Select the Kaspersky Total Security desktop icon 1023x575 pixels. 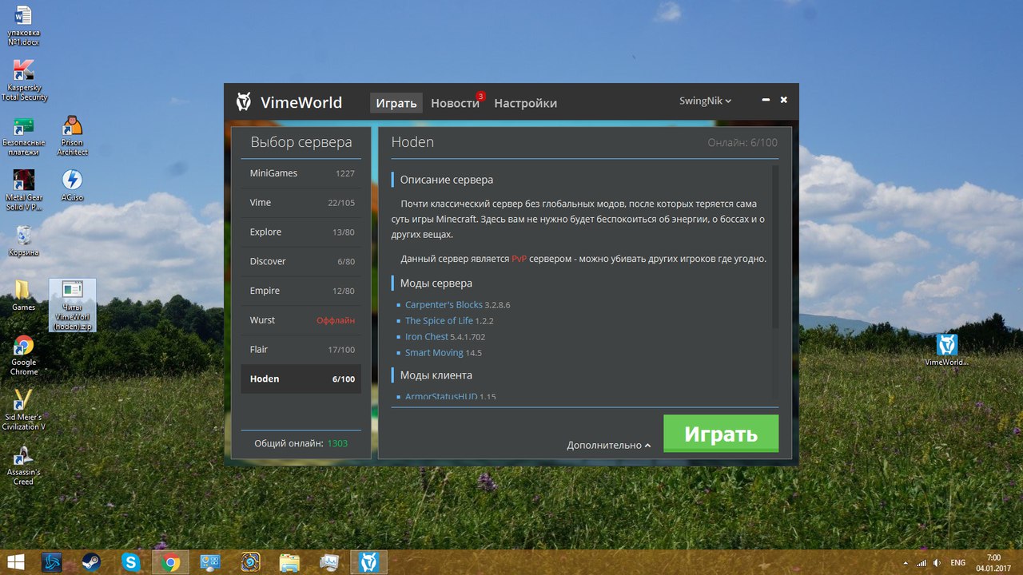(x=24, y=81)
